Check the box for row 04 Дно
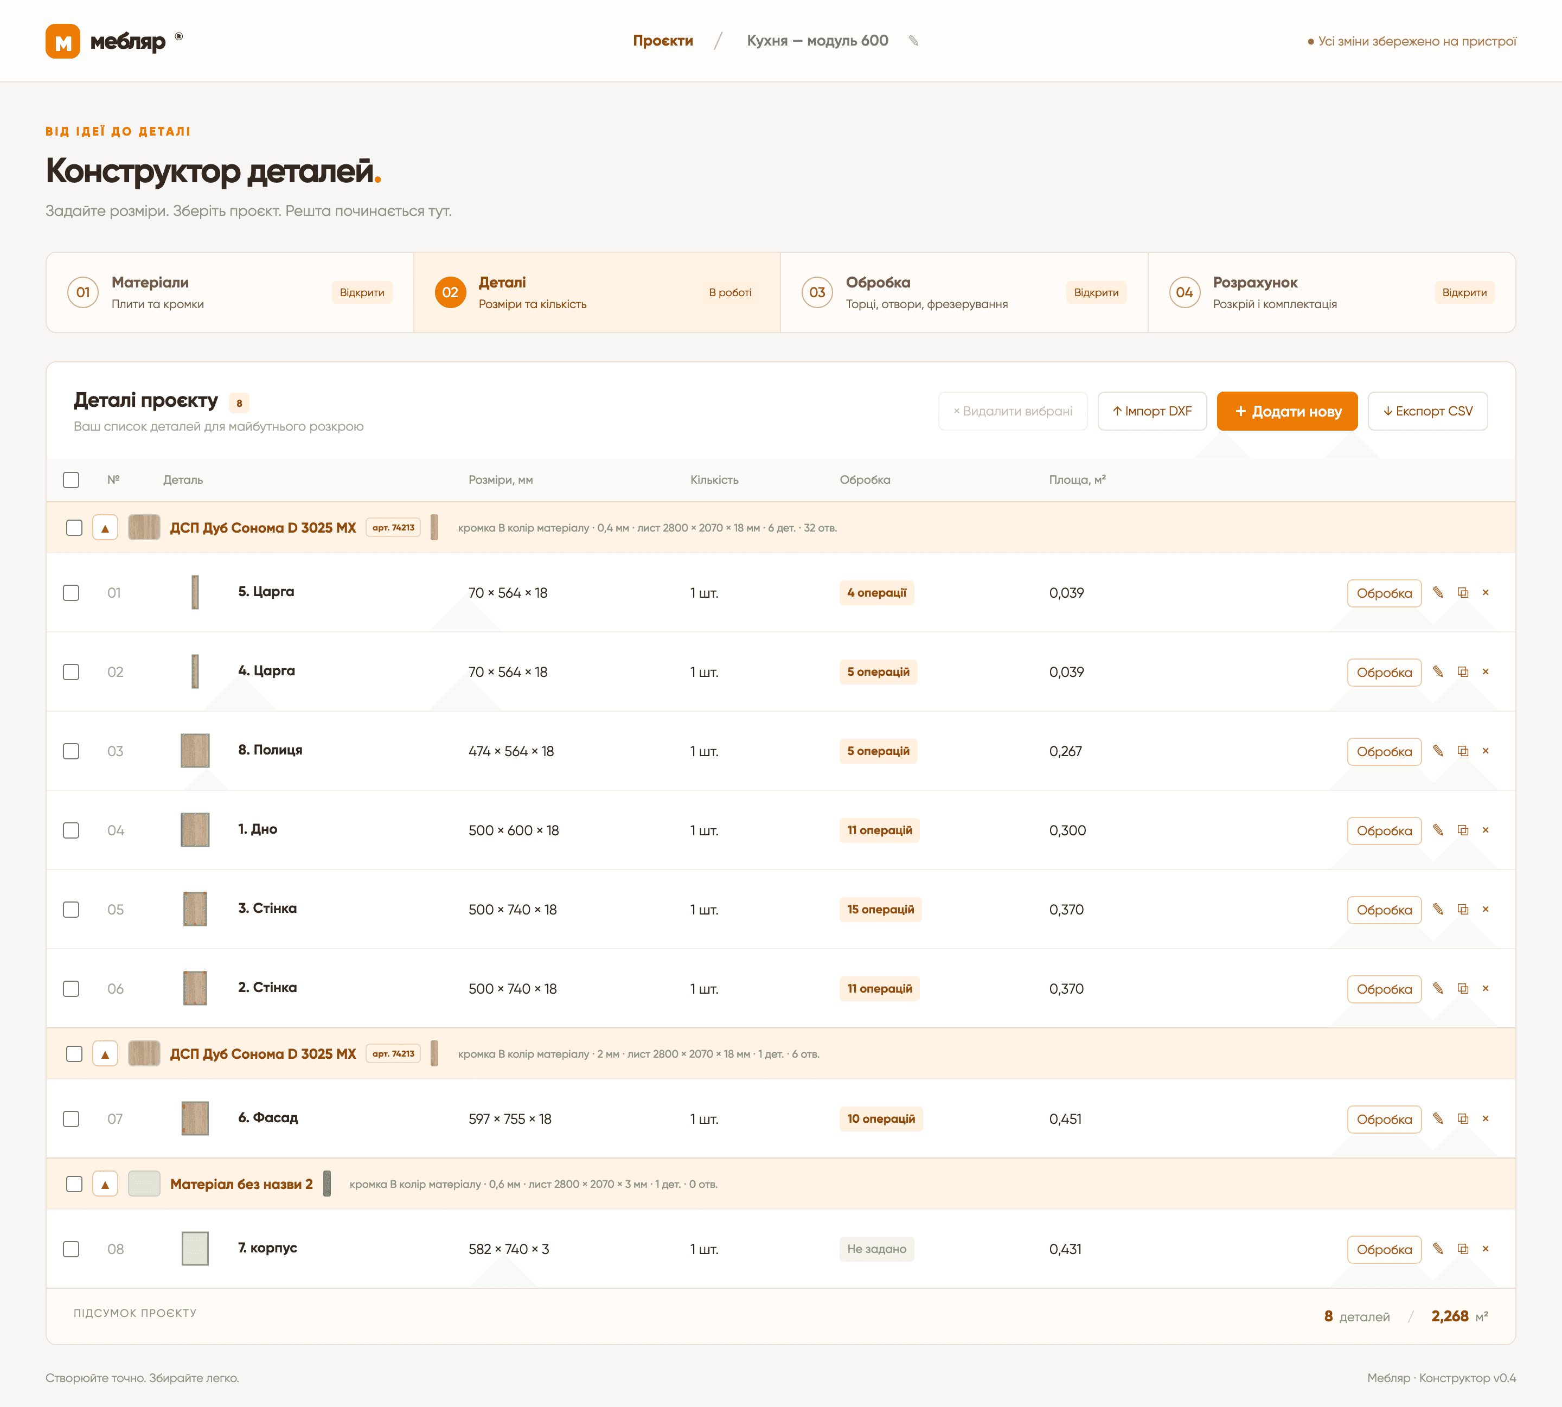The height and width of the screenshot is (1407, 1562). (71, 830)
